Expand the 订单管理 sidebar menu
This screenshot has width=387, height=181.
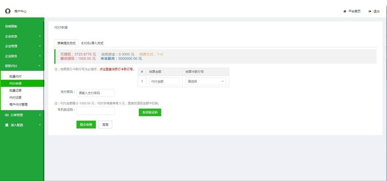(x=22, y=115)
